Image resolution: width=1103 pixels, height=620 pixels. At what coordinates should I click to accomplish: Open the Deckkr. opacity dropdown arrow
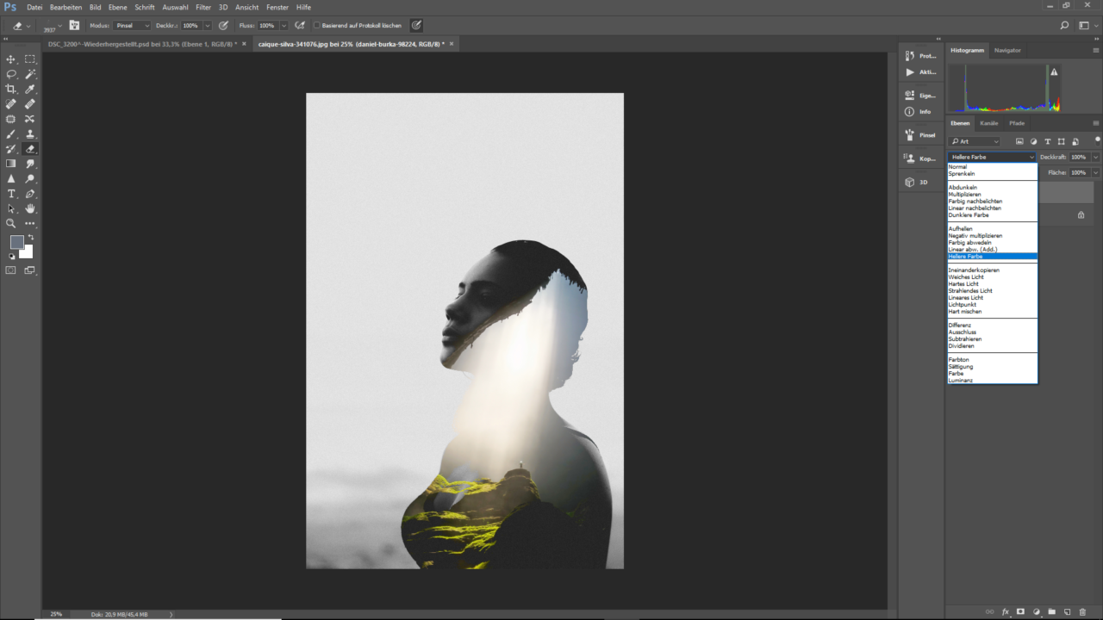207,26
